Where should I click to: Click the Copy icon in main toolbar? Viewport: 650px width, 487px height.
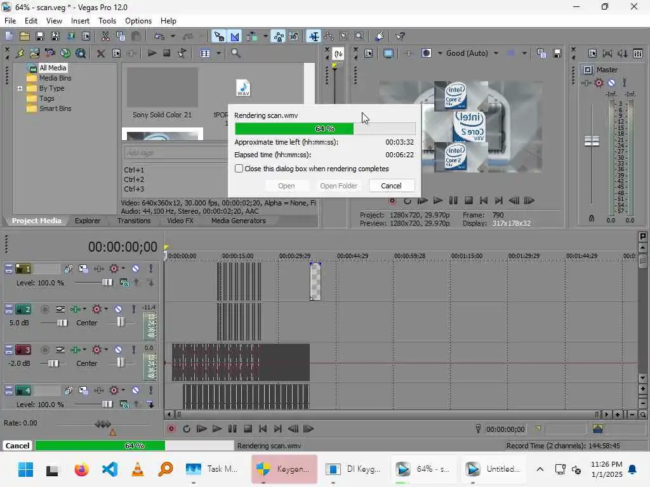[121, 36]
